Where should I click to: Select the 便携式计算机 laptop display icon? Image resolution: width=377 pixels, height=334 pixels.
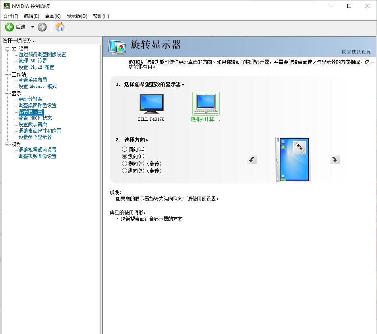pos(205,102)
